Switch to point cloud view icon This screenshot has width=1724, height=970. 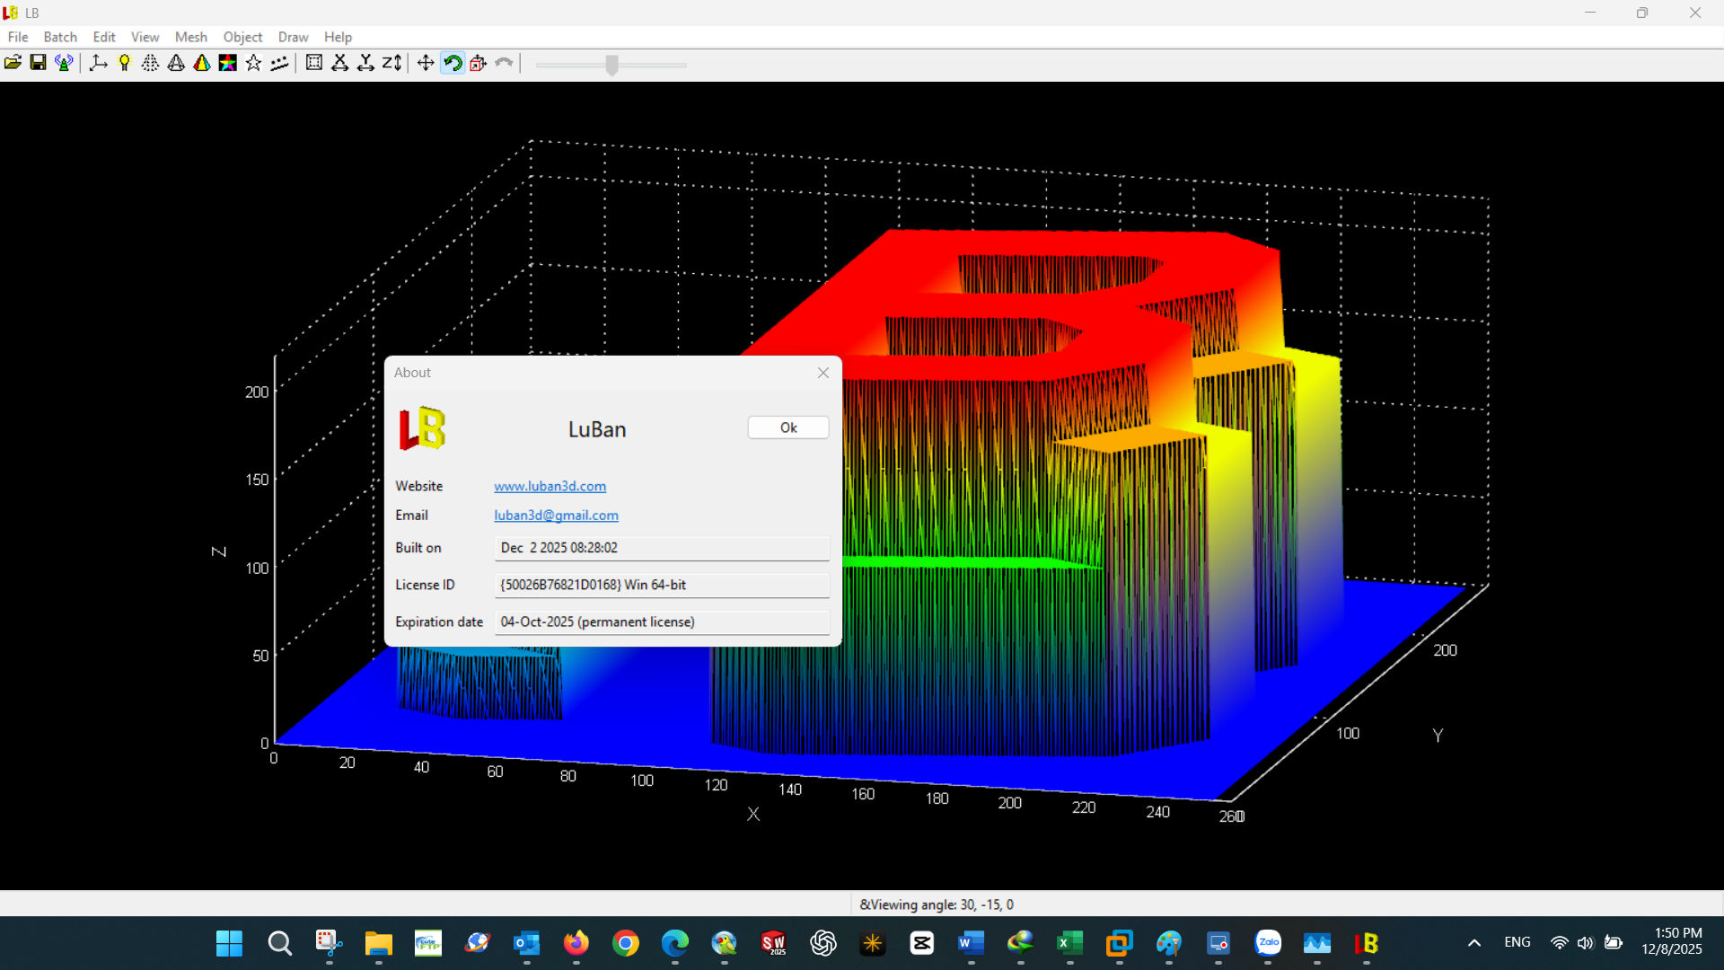click(x=150, y=63)
